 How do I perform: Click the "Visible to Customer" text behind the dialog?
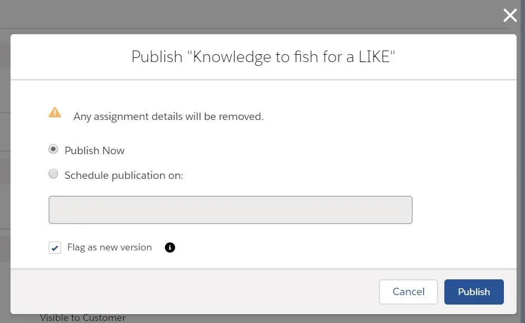pyautogui.click(x=83, y=318)
